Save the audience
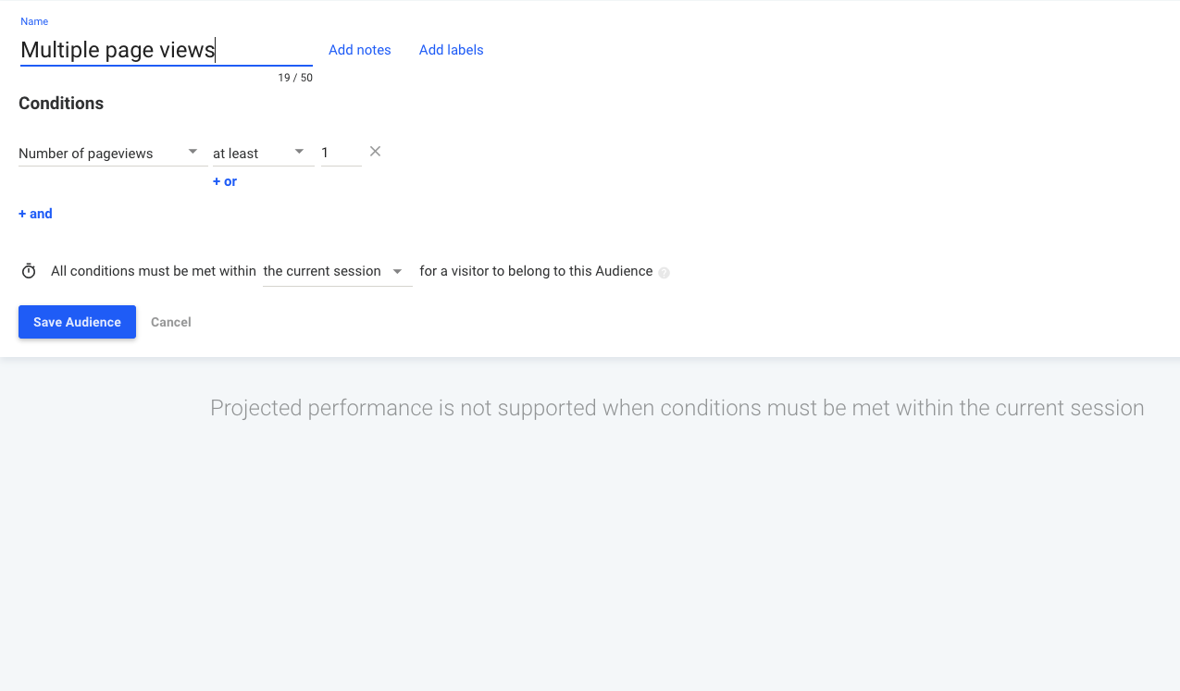Image resolution: width=1180 pixels, height=691 pixels. 77,322
